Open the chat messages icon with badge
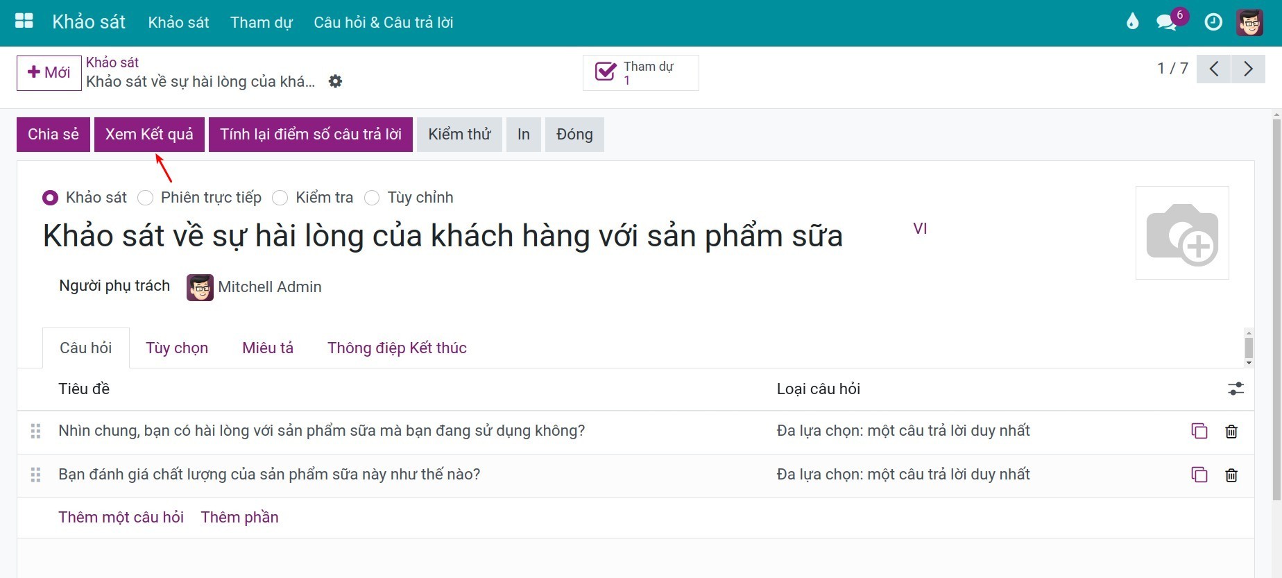Screen dimensions: 1282x578 coord(1167,22)
